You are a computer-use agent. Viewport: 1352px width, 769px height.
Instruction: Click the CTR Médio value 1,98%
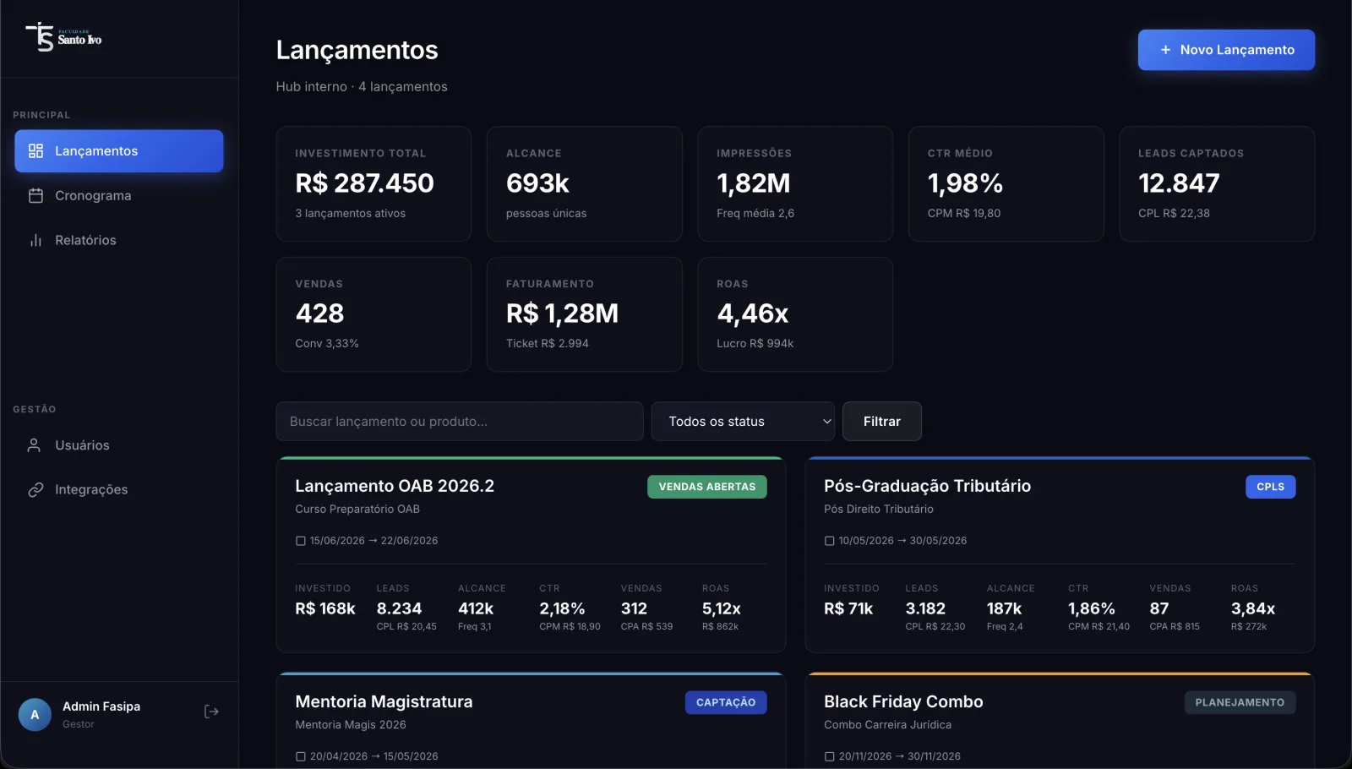coord(965,183)
